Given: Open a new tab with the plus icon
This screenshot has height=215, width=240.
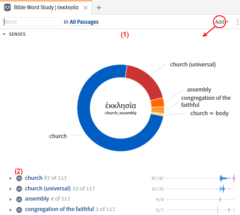Looking at the screenshot, I should point(99,7).
